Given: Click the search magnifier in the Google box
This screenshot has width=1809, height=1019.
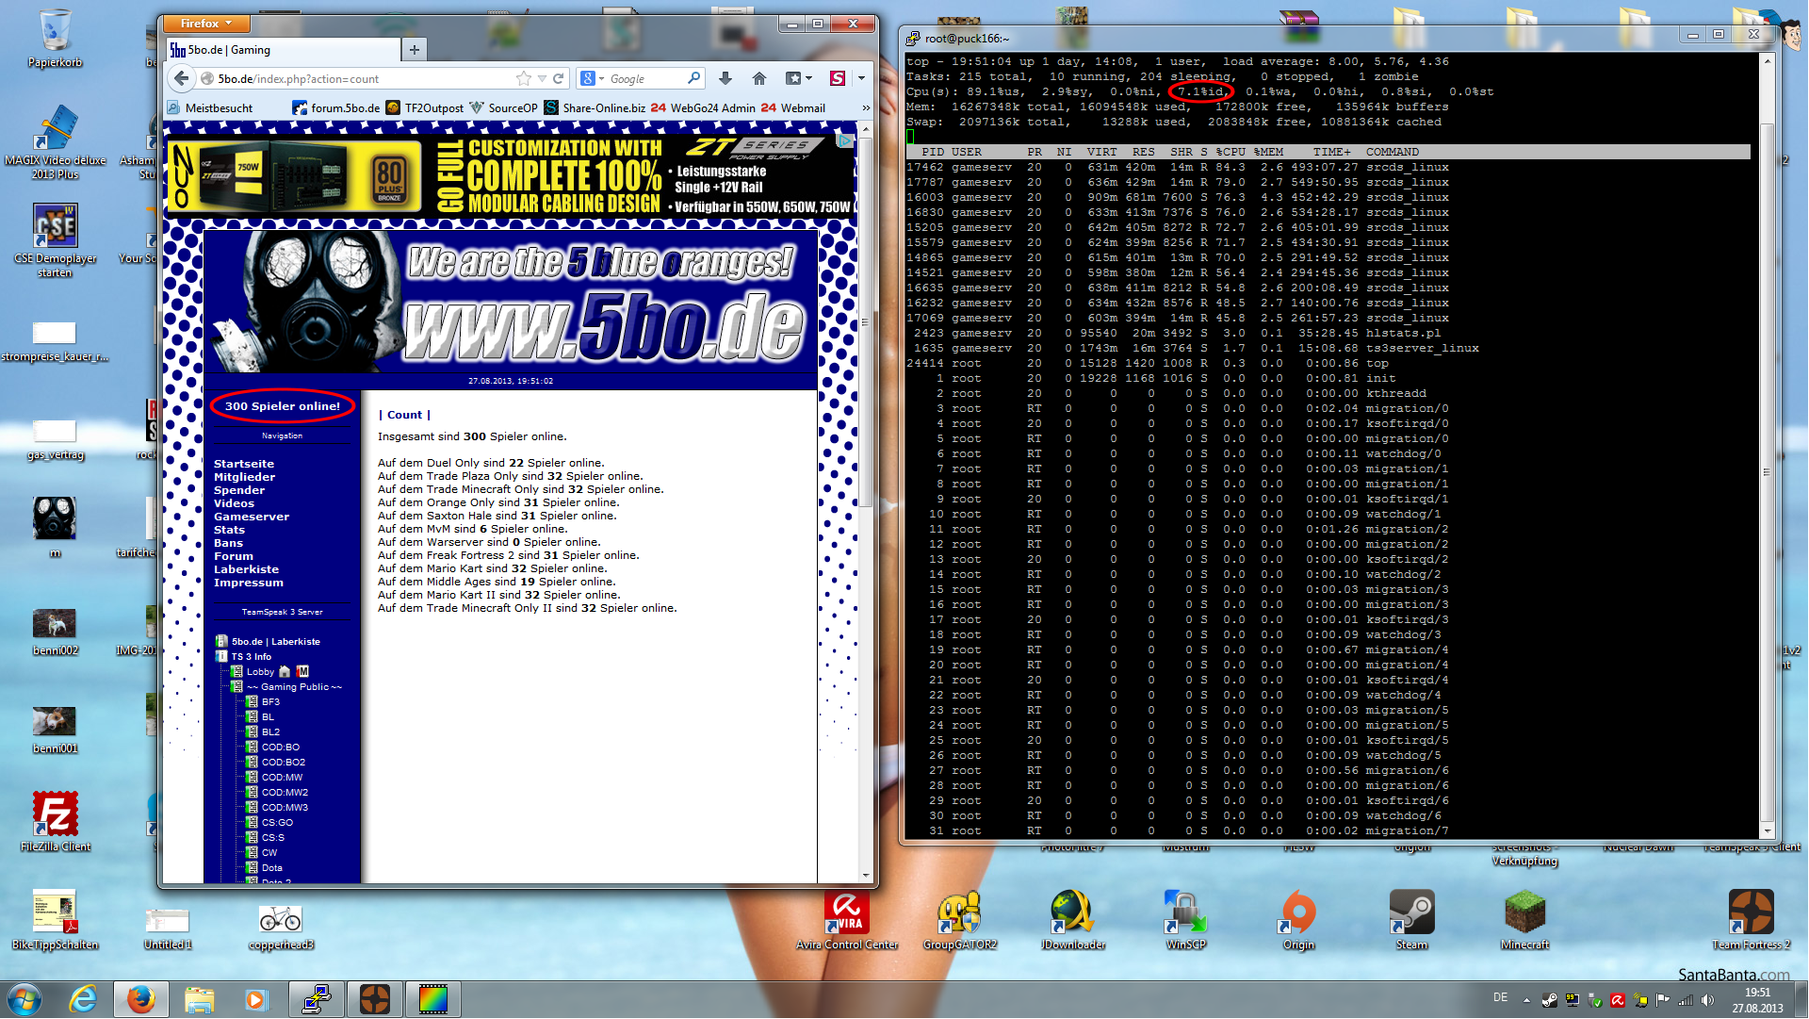Looking at the screenshot, I should pos(693,79).
